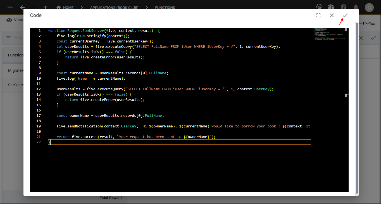Click line number 22 in the gutter

click(39, 142)
